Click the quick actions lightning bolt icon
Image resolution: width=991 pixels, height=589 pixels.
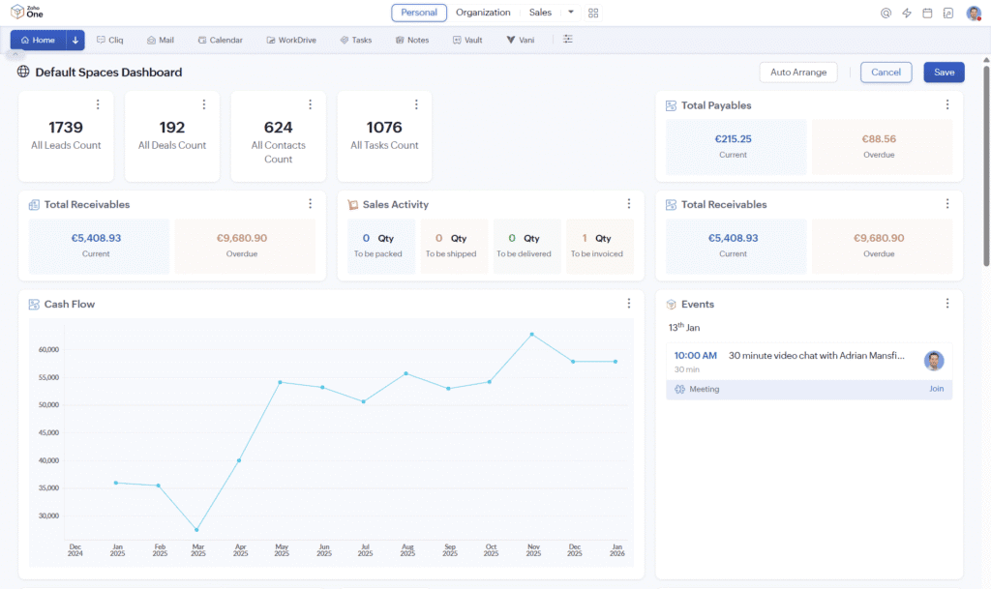click(906, 13)
